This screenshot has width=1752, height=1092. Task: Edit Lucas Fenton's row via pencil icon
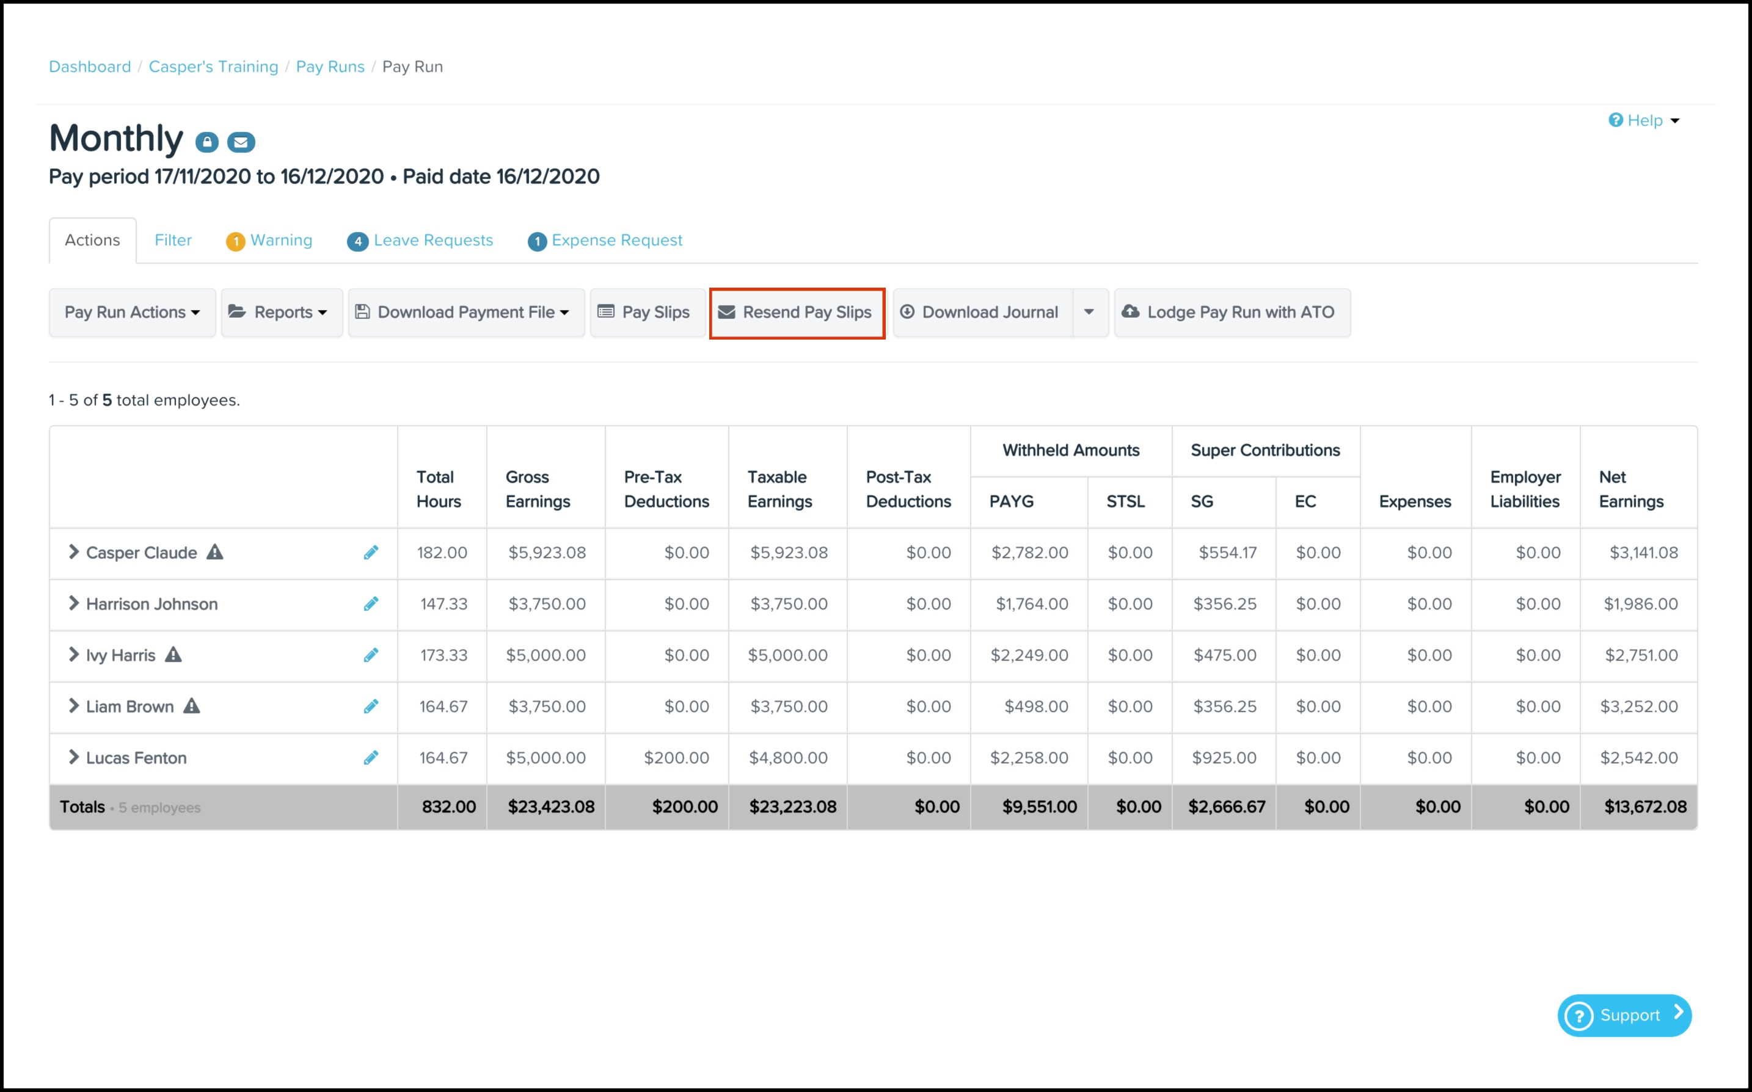[370, 757]
